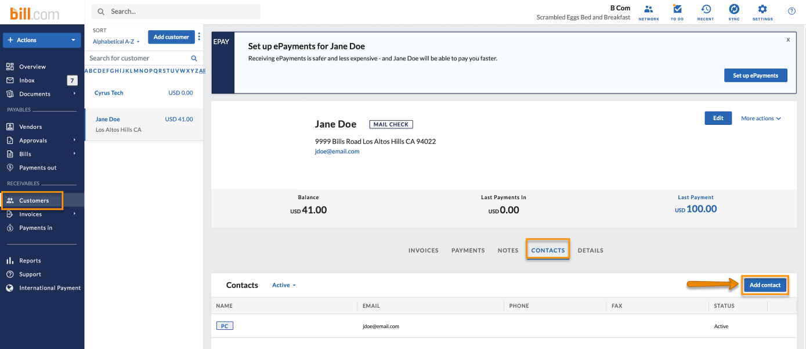Open Reports in the sidebar
Viewport: 806px width, 349px height.
(30, 261)
